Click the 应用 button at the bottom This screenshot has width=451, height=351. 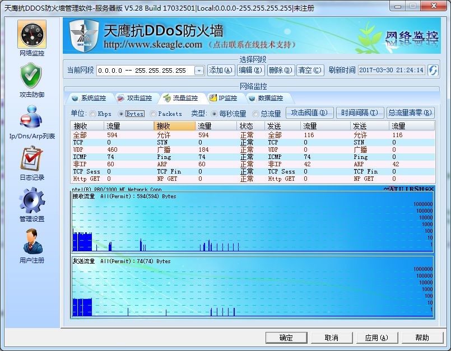(377, 338)
